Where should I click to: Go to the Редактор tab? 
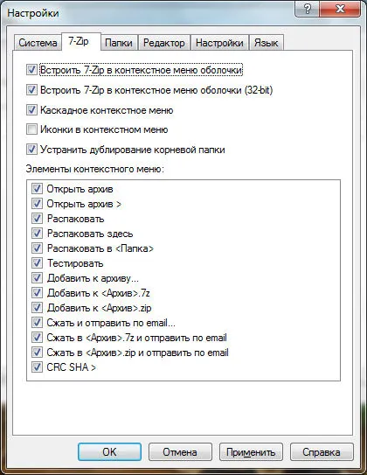164,42
